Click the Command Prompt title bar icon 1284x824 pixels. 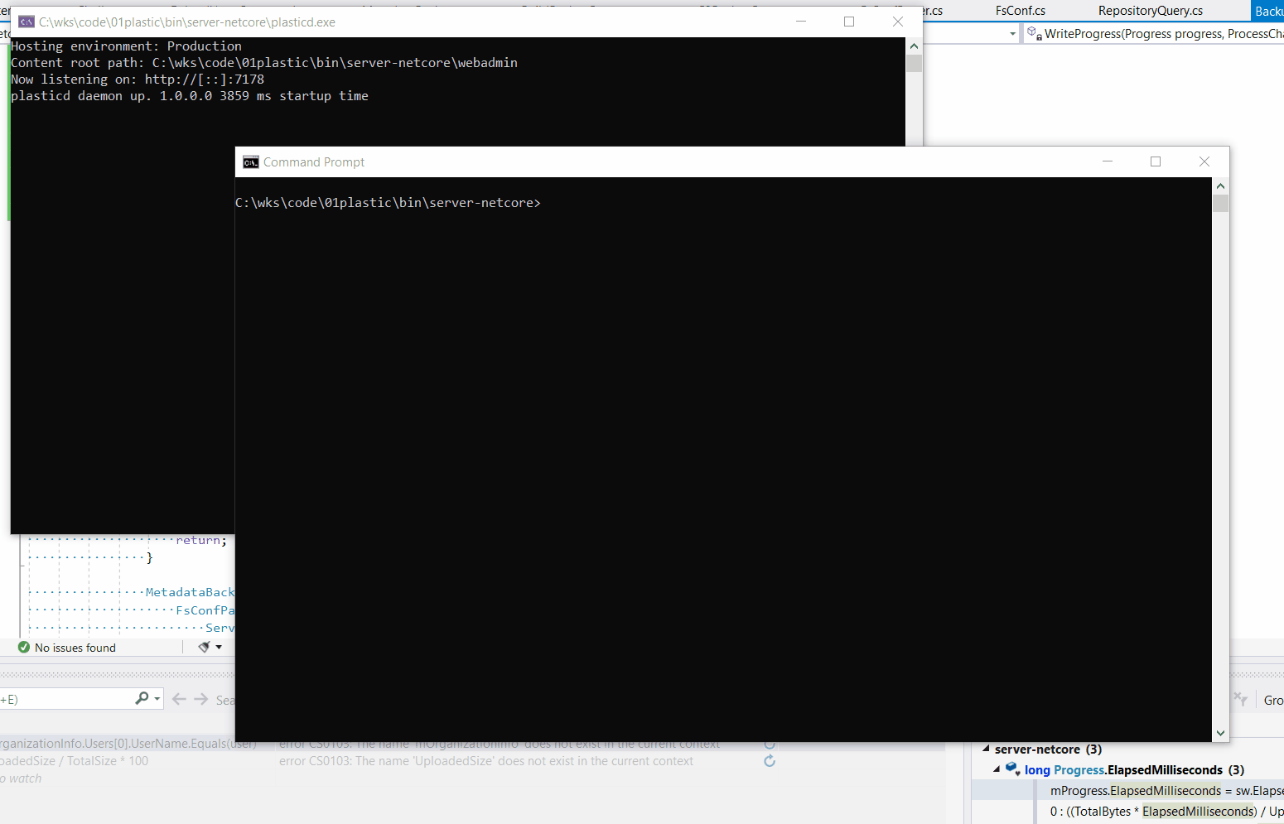click(x=250, y=161)
